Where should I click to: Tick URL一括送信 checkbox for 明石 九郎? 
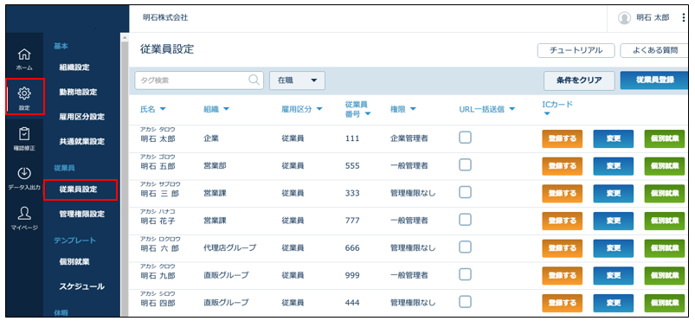(465, 274)
